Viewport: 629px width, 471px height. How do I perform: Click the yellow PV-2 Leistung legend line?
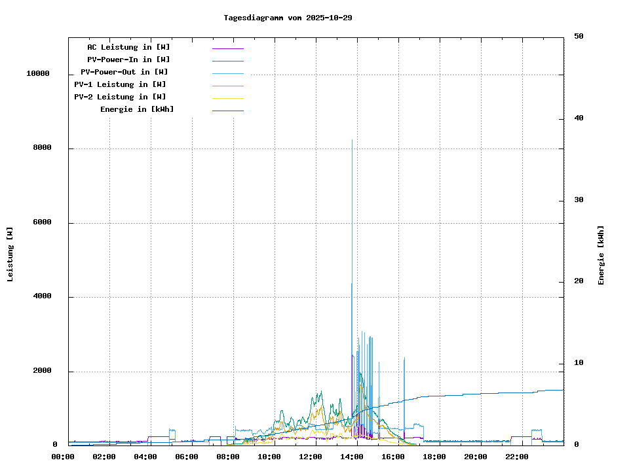227,98
